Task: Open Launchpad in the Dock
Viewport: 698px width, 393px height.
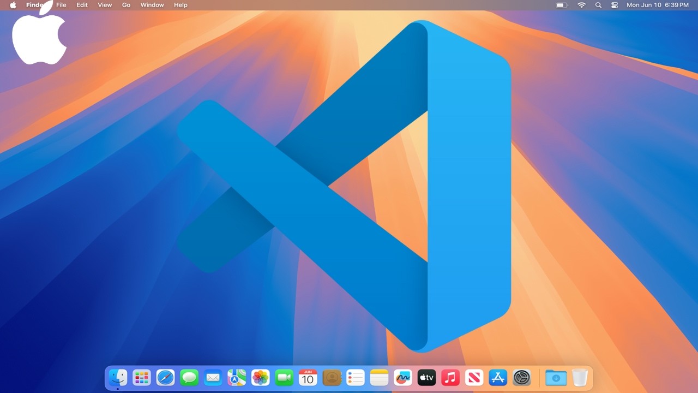Action: [x=142, y=377]
